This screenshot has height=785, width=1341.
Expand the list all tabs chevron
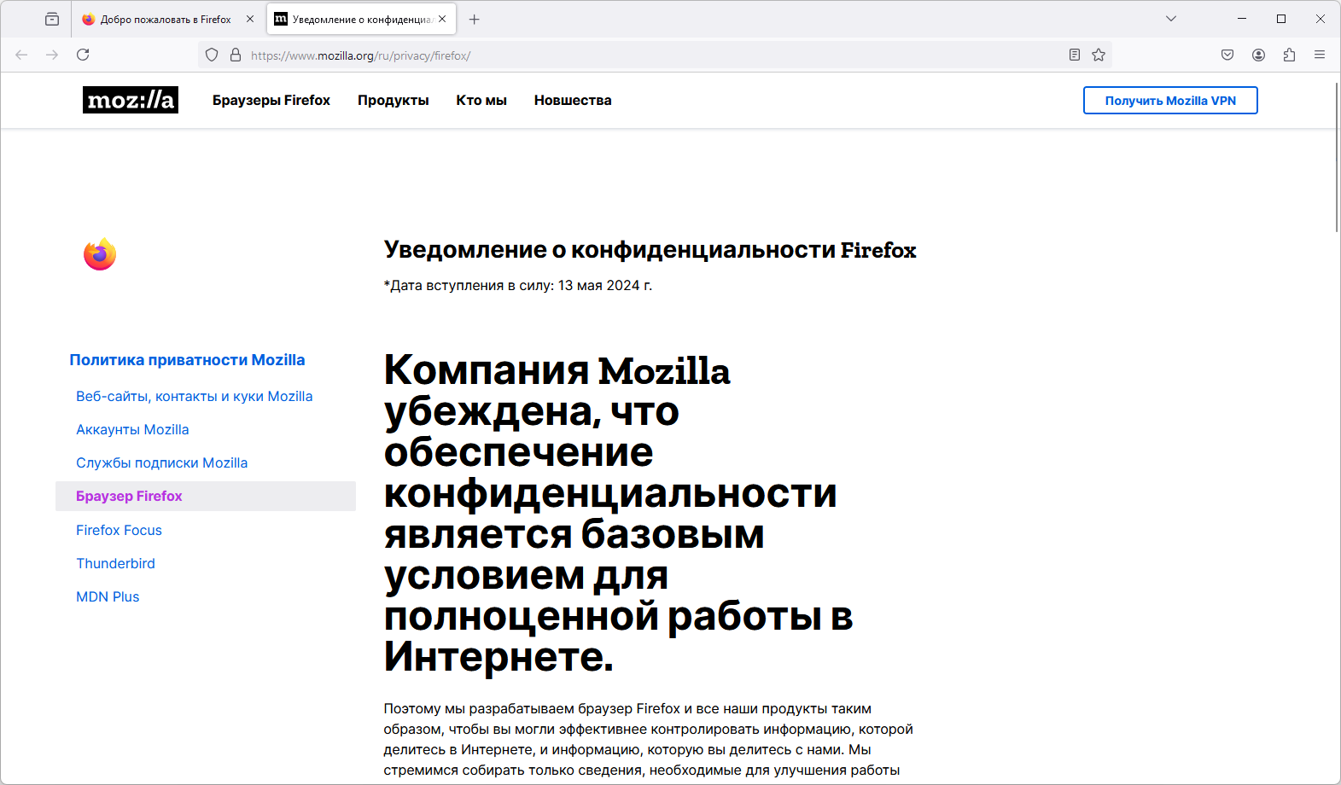pyautogui.click(x=1171, y=19)
